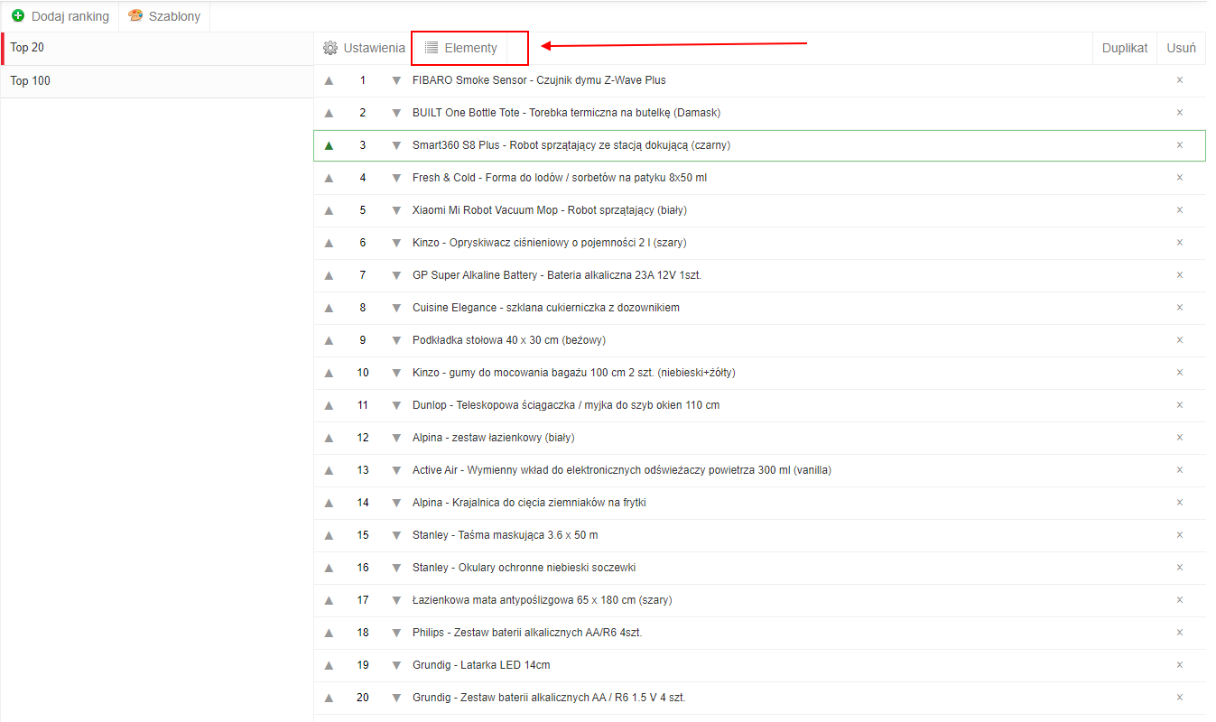Click the Dodaj ranking button

60,16
